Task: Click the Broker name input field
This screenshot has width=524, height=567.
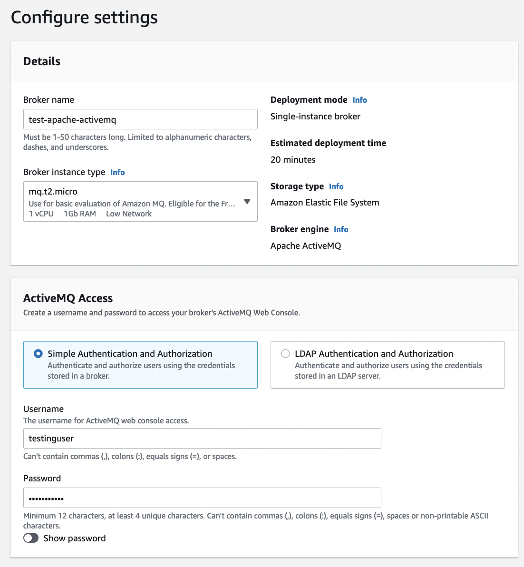Action: 140,119
